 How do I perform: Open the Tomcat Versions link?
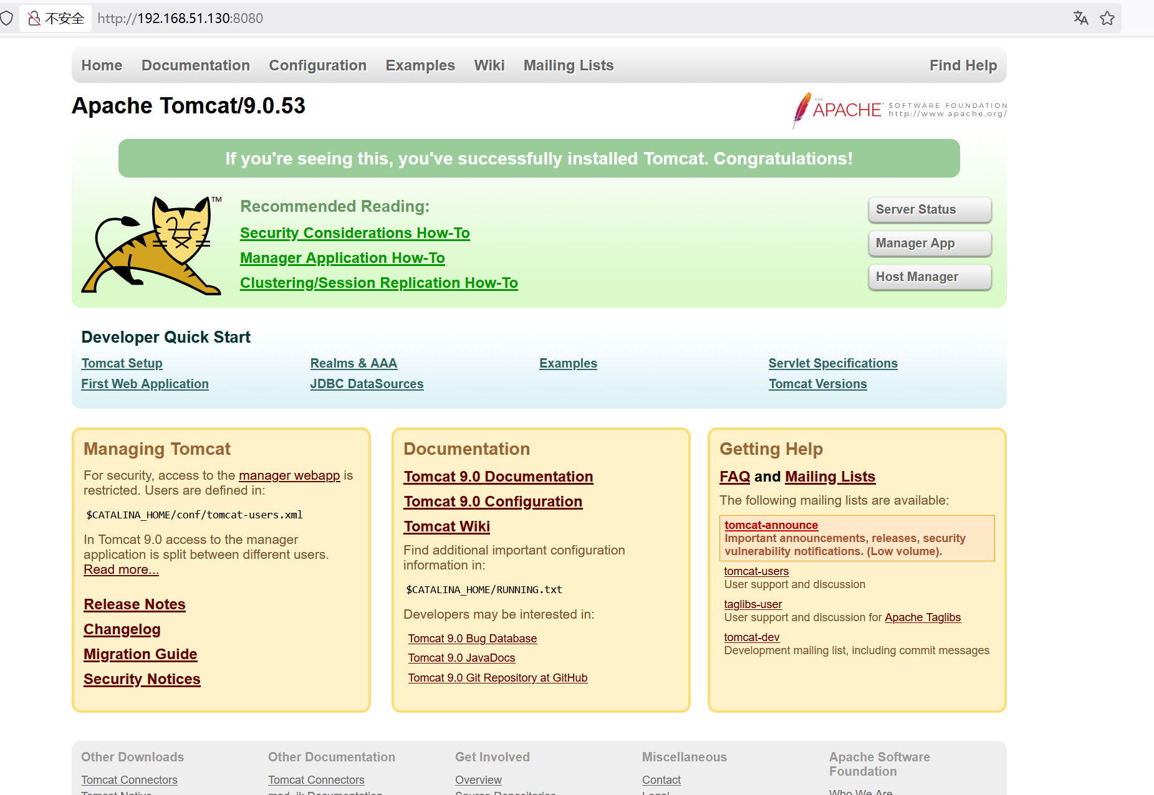817,384
